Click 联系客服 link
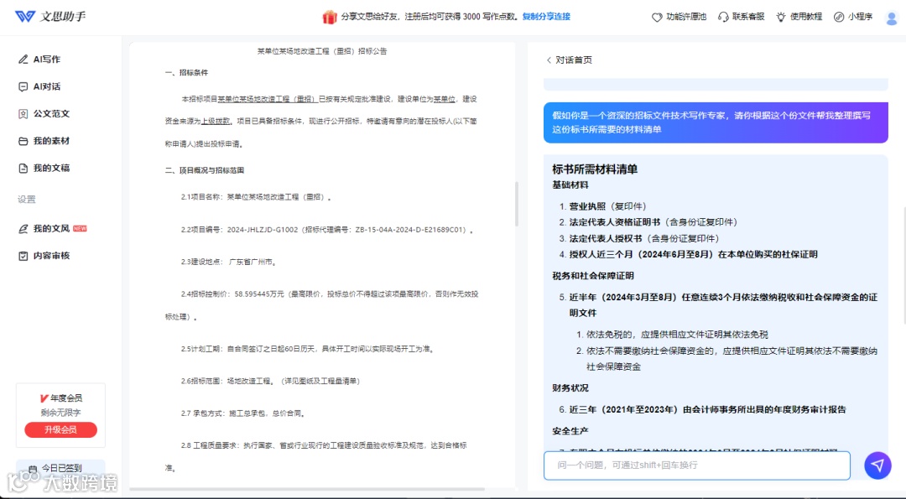The width and height of the screenshot is (906, 499). pyautogui.click(x=748, y=17)
